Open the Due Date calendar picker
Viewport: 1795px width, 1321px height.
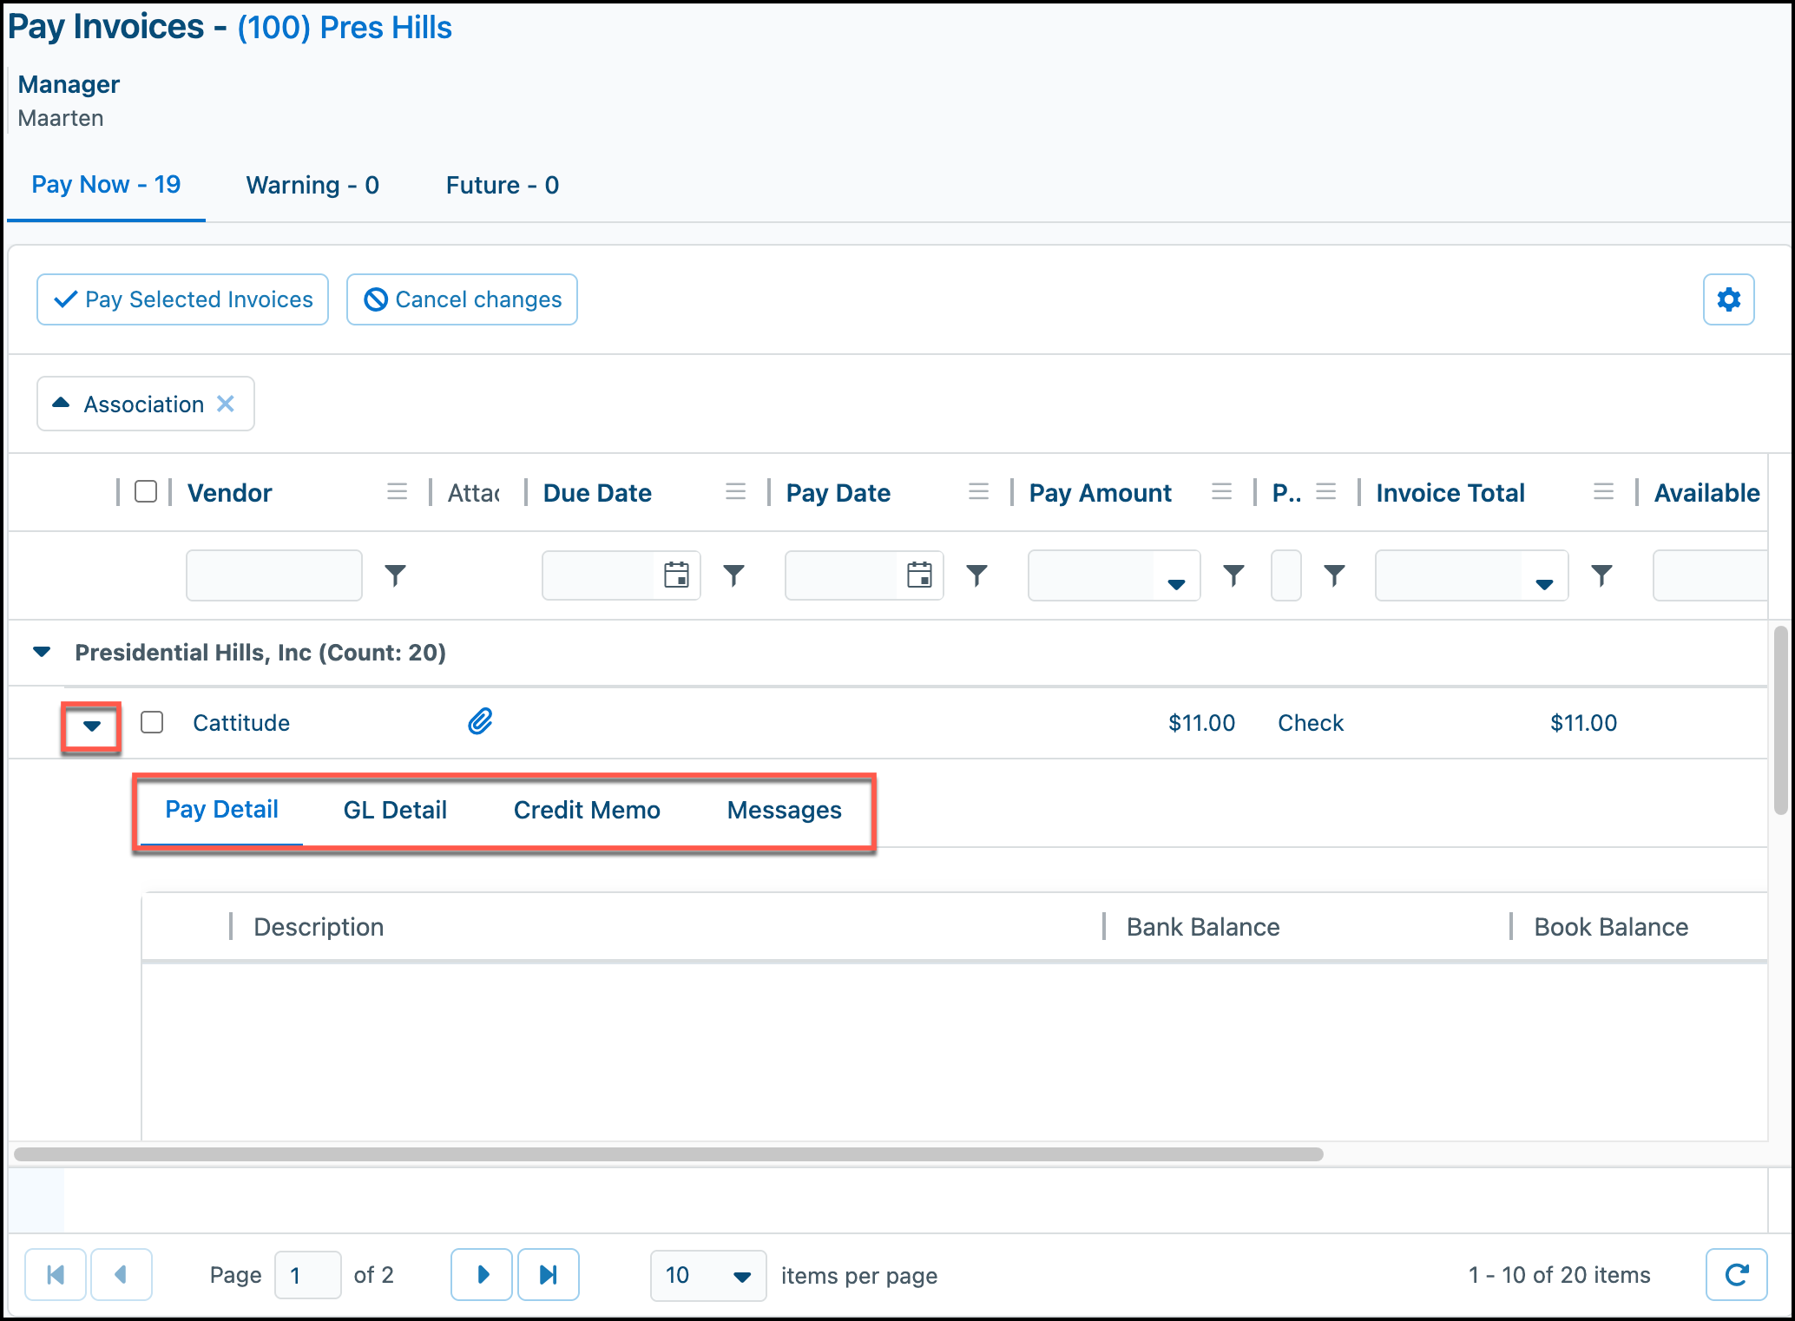[x=676, y=575]
